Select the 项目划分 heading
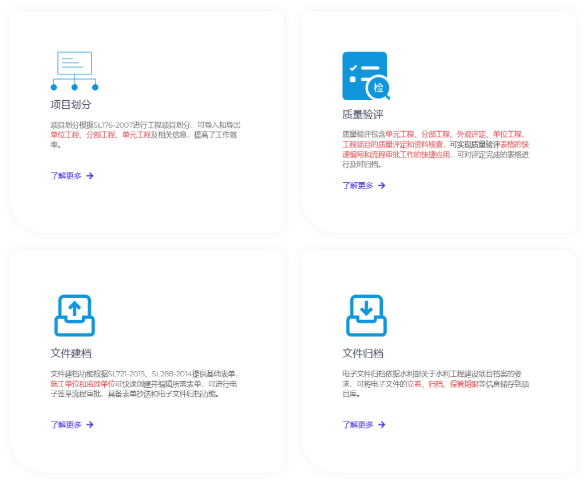Image resolution: width=586 pixels, height=484 pixels. coord(71,105)
